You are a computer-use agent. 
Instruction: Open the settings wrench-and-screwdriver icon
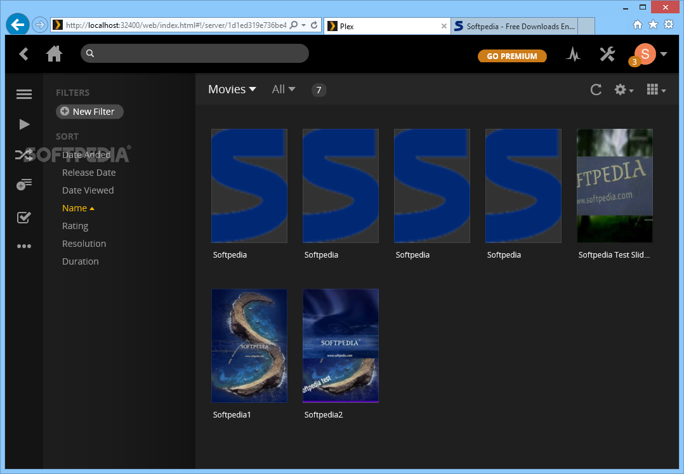point(607,54)
